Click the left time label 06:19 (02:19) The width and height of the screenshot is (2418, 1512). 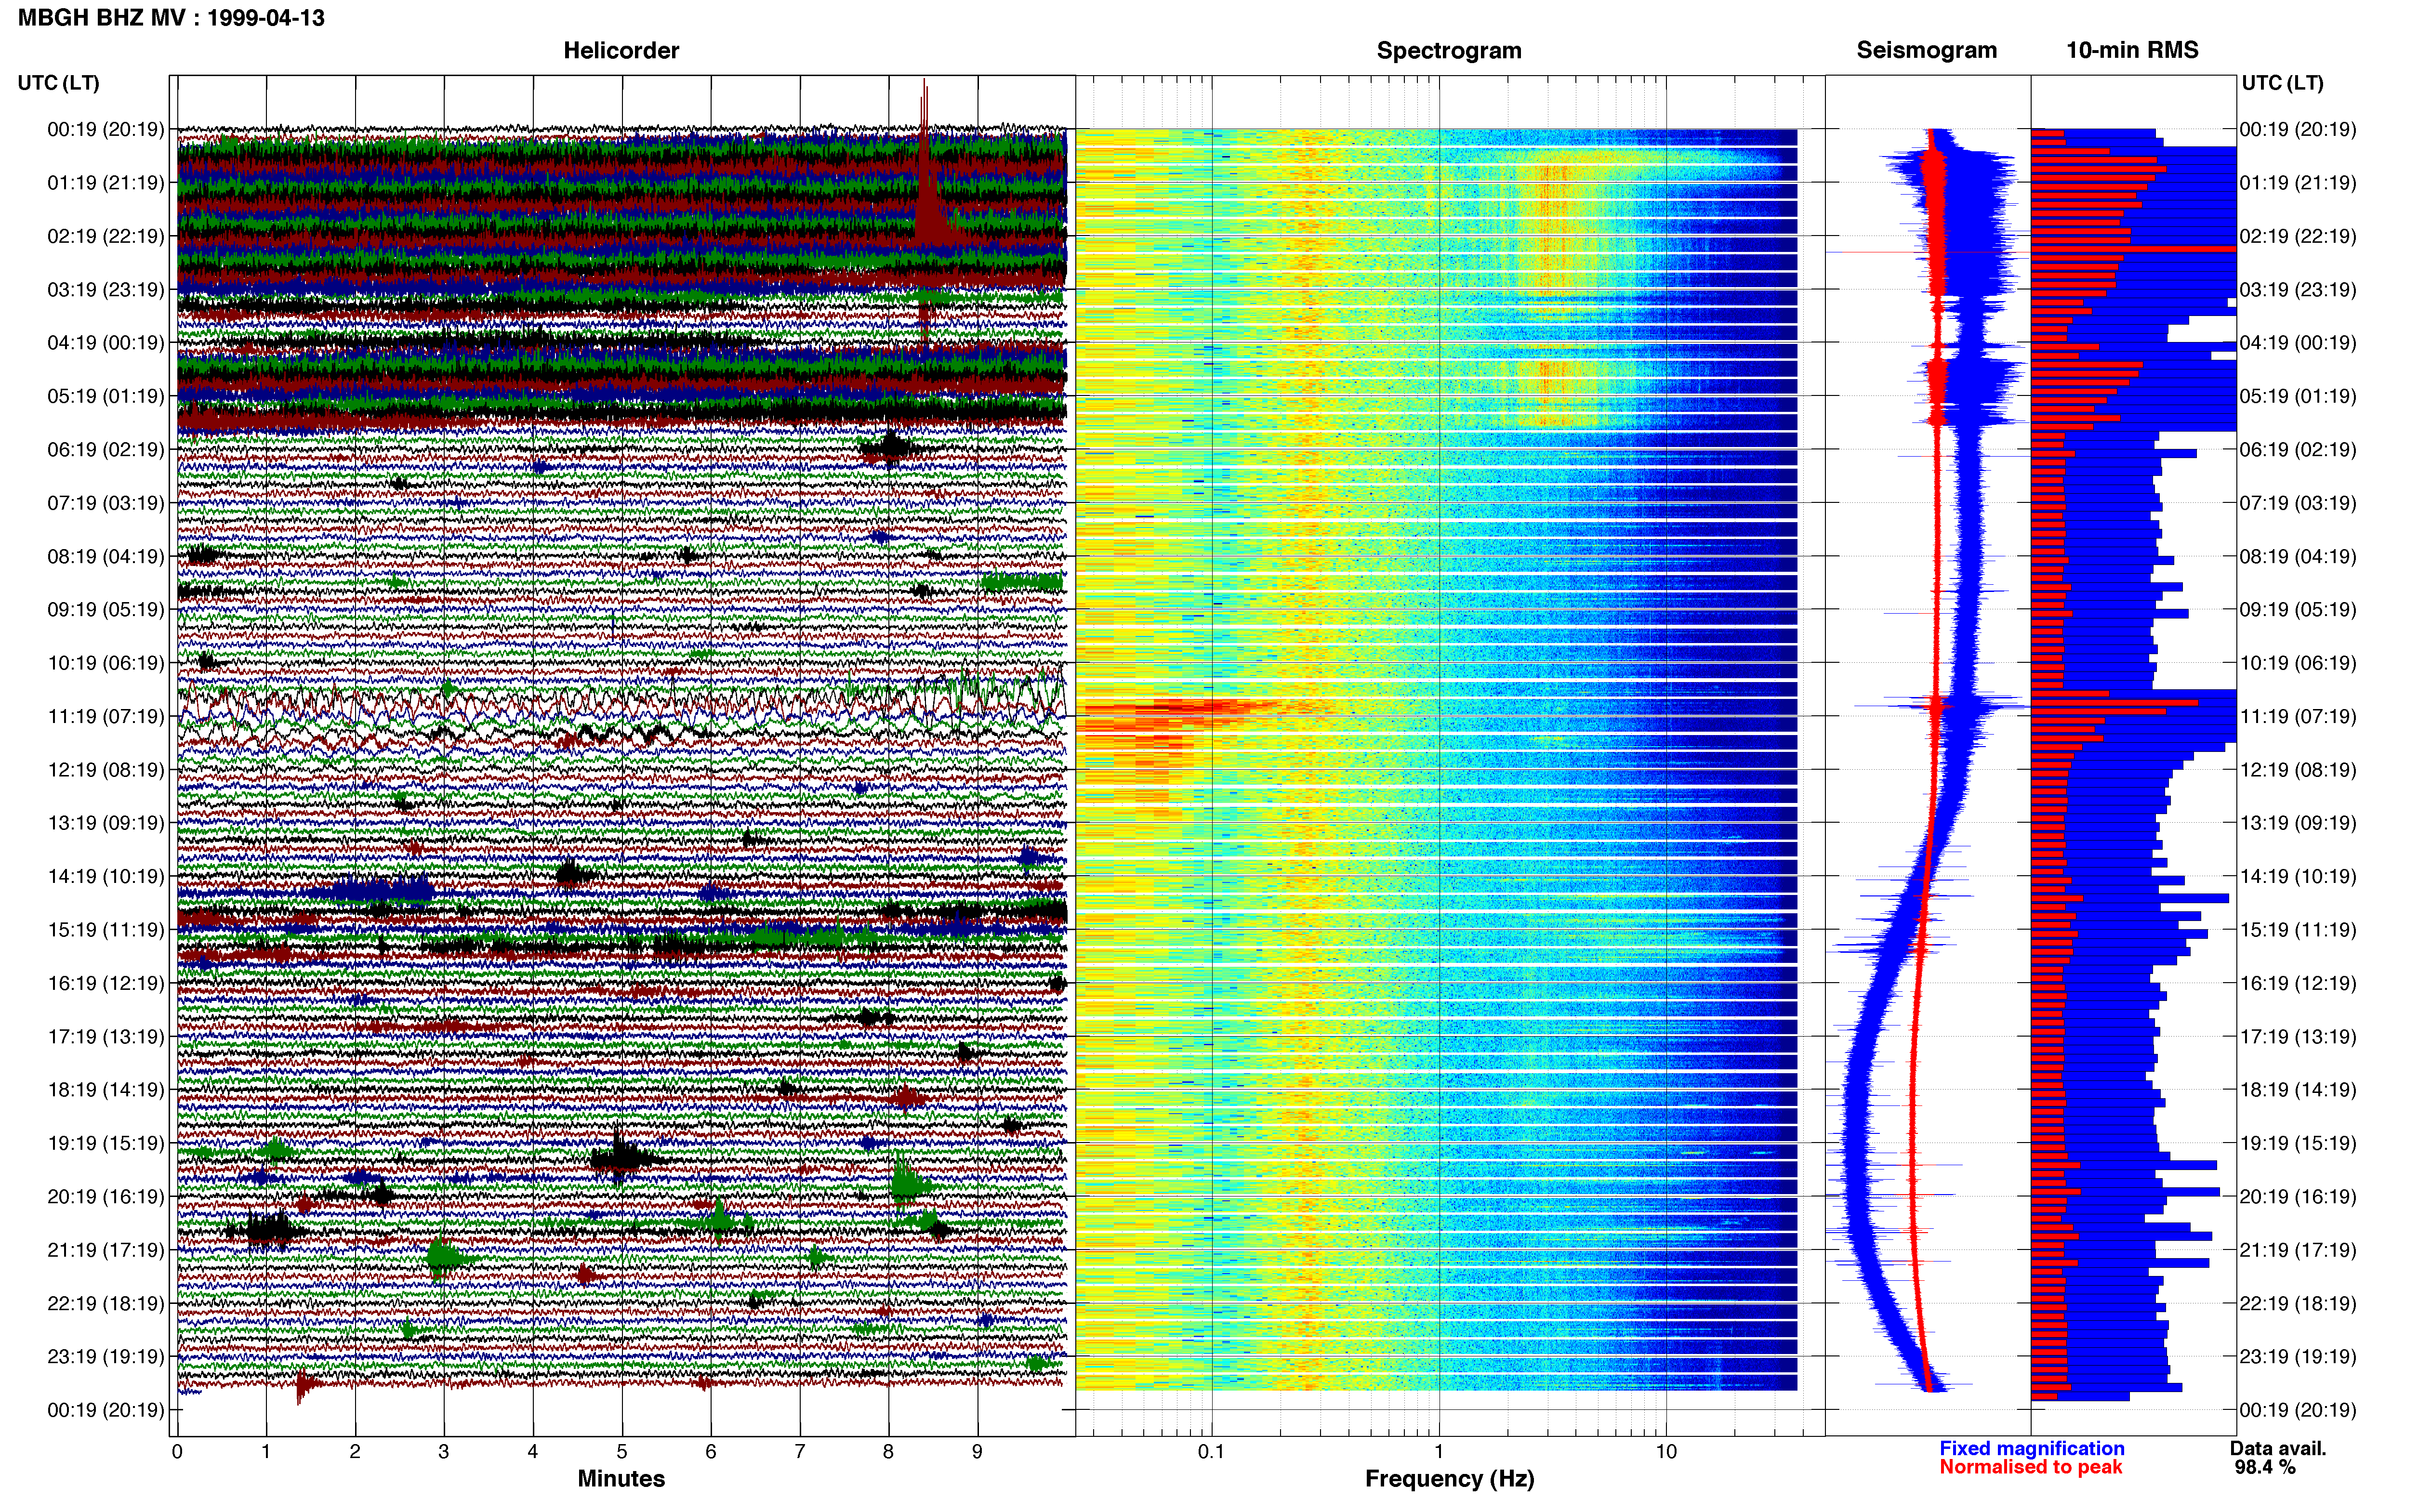[x=105, y=450]
